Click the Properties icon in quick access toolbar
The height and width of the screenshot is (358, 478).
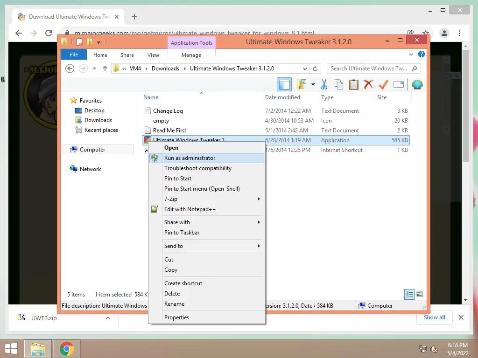79,42
